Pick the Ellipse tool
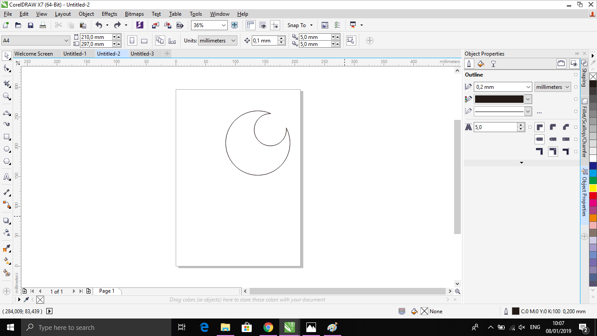 click(7, 149)
